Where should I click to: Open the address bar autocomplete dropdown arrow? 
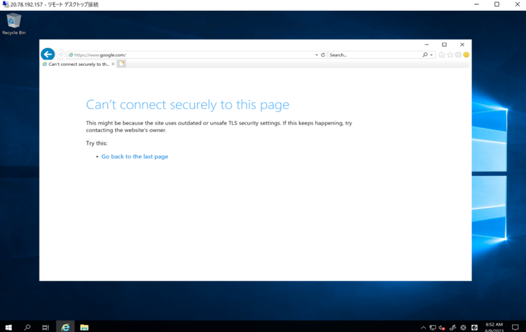(316, 54)
